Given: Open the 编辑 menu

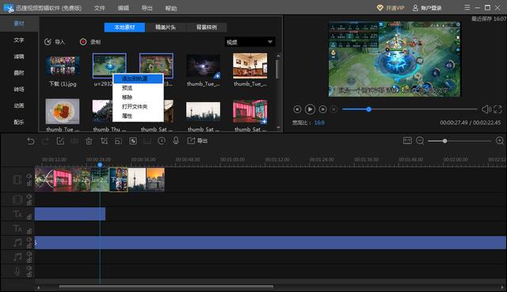Looking at the screenshot, I should 124,8.
